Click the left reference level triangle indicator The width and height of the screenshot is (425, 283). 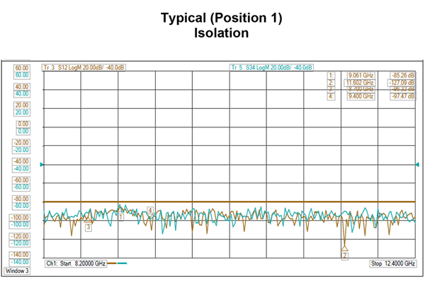pos(41,165)
